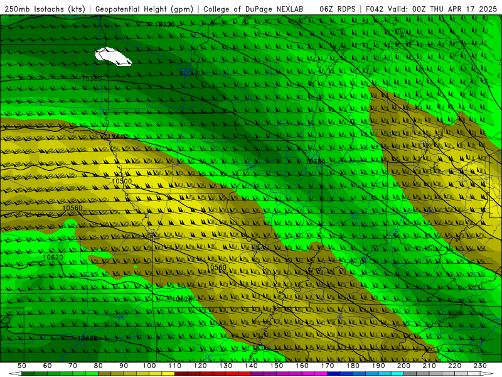
Task: Click the 10320 height contour label
Action: point(165,25)
